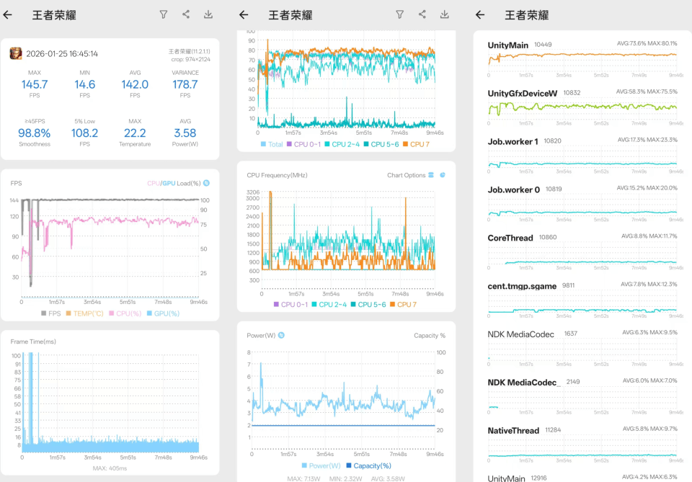The image size is (692, 482).
Task: Click the game app icon beside the timestamp
Action: tap(15, 53)
